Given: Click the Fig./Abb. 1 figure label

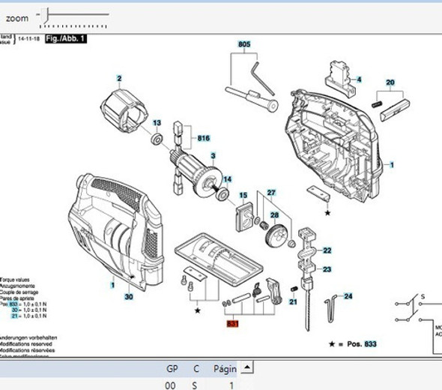Looking at the screenshot, I should pyautogui.click(x=66, y=39).
